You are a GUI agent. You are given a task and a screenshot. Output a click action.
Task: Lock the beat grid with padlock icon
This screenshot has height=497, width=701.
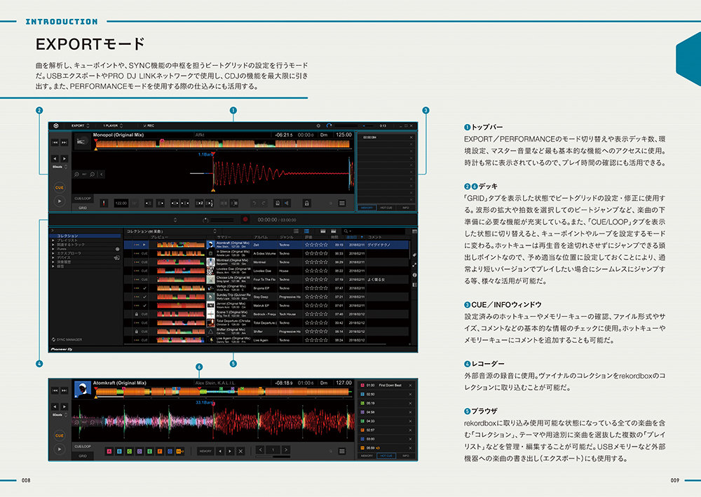click(307, 203)
